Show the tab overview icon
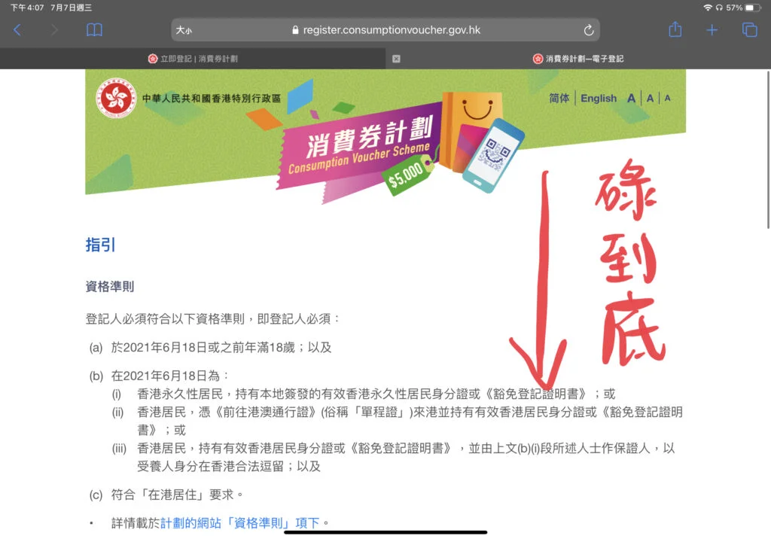Image resolution: width=771 pixels, height=539 pixels. (749, 30)
